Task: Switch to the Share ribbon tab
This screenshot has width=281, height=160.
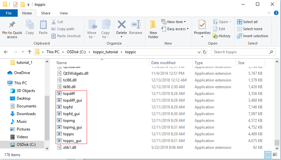Action: point(46,13)
